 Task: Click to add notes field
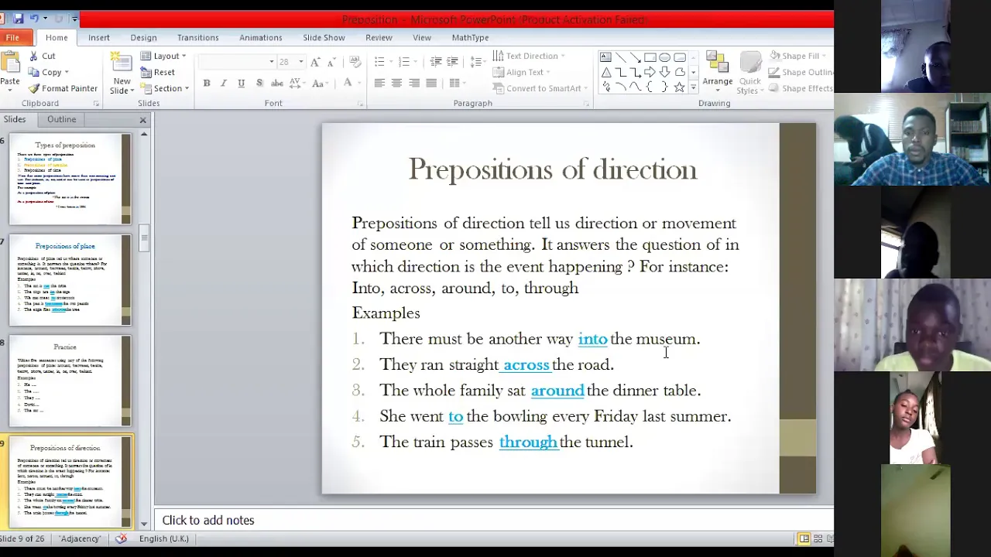[x=493, y=520]
